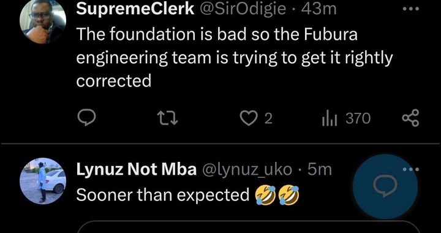
Task: Open more options on SupremeClerk's tweet
Action: pos(410,9)
